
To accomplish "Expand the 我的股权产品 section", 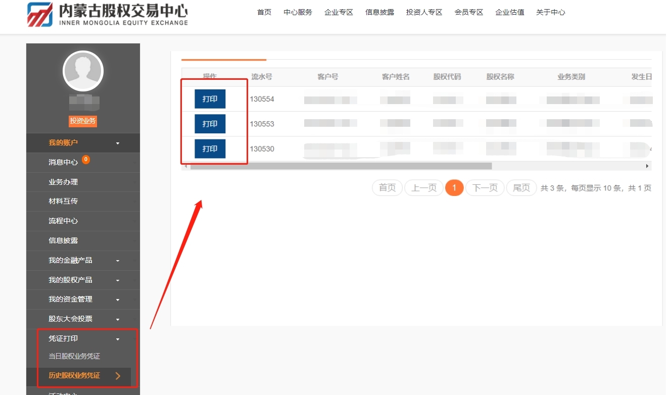I will coord(117,280).
